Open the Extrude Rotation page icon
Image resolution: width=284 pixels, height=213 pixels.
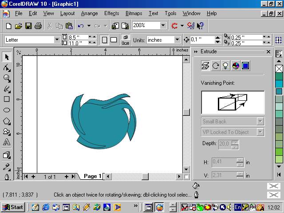click(216, 66)
